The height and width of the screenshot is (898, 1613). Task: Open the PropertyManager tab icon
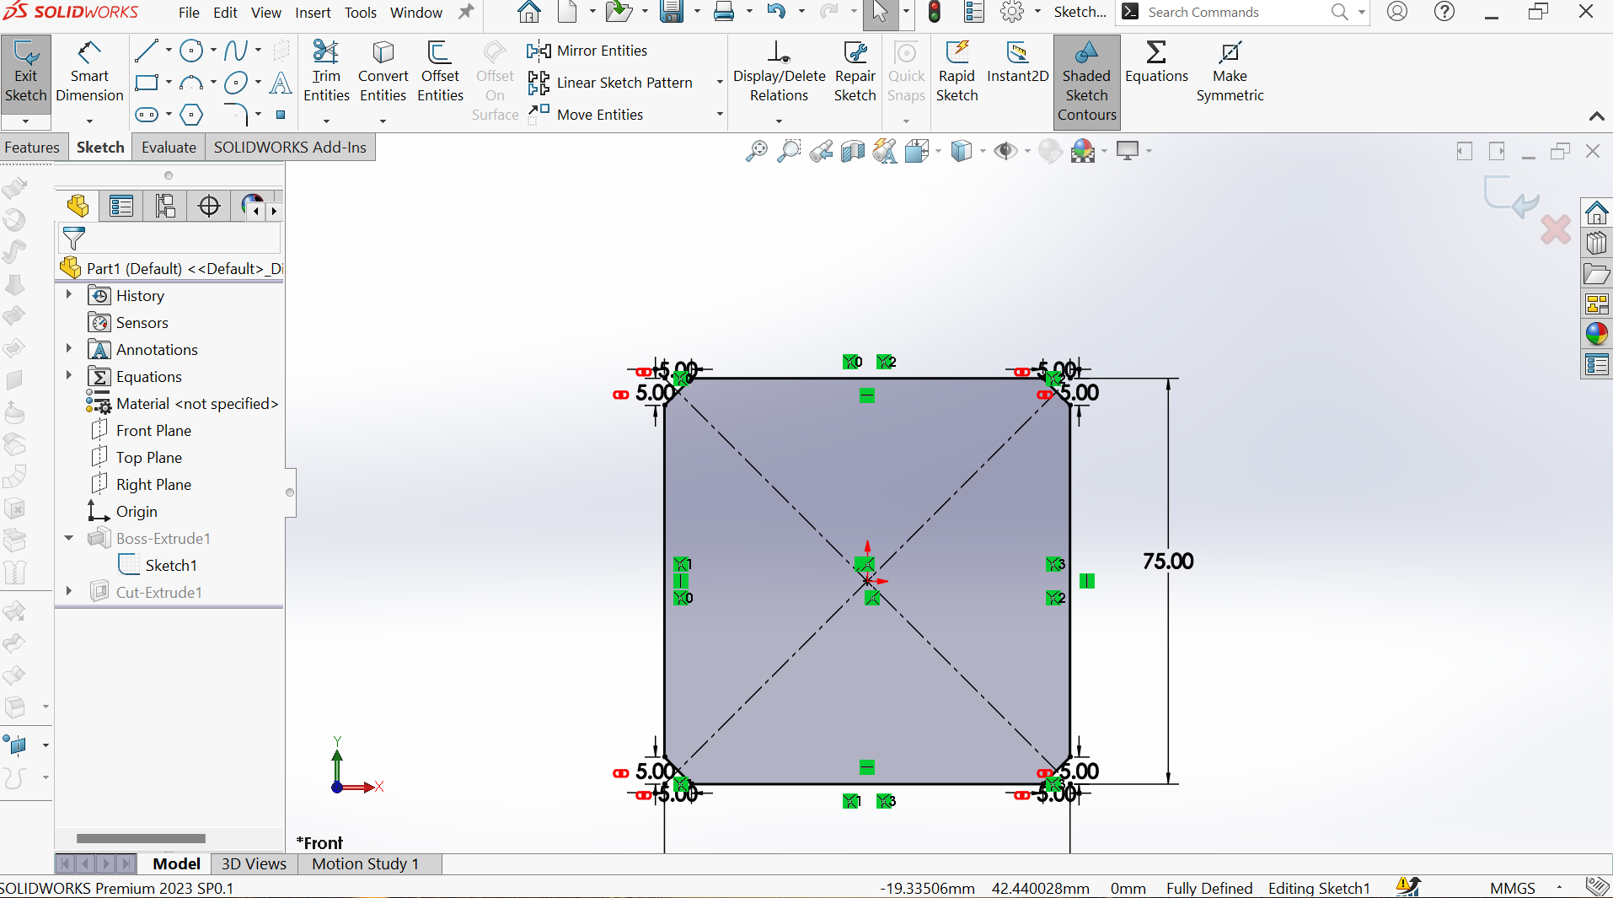(121, 206)
